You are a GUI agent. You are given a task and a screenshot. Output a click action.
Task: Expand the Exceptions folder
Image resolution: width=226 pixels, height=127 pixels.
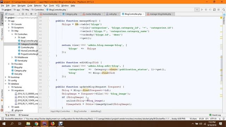click(9, 28)
